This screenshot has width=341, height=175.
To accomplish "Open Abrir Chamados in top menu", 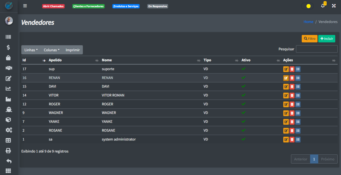I will click(x=53, y=6).
